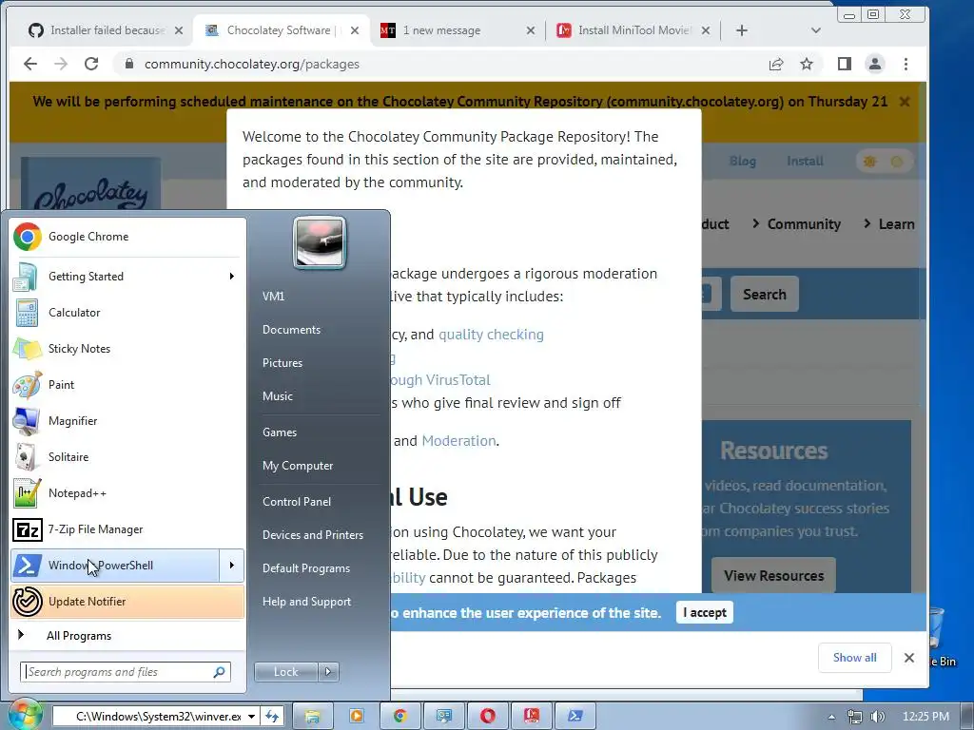
Task: Open Games from Start menu
Action: 280,432
